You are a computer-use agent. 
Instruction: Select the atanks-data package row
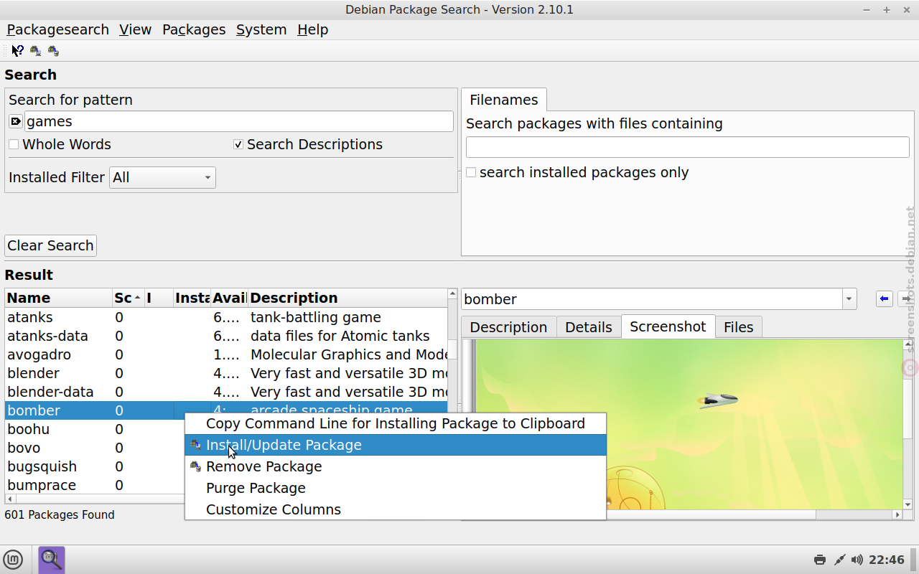(226, 336)
